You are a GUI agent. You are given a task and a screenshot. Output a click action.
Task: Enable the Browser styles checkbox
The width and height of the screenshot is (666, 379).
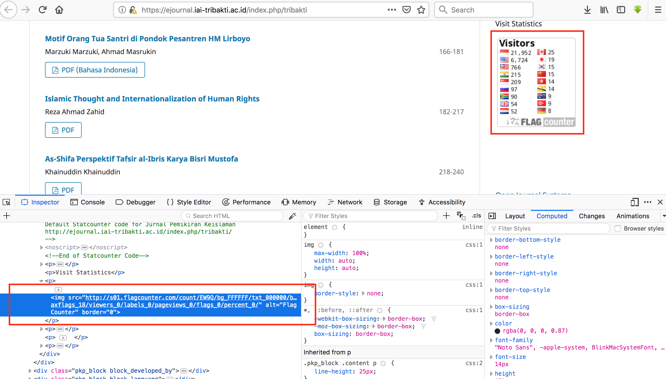pos(618,228)
